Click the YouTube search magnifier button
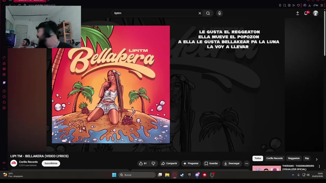Viewport: 326px width, 183px height. (x=208, y=13)
